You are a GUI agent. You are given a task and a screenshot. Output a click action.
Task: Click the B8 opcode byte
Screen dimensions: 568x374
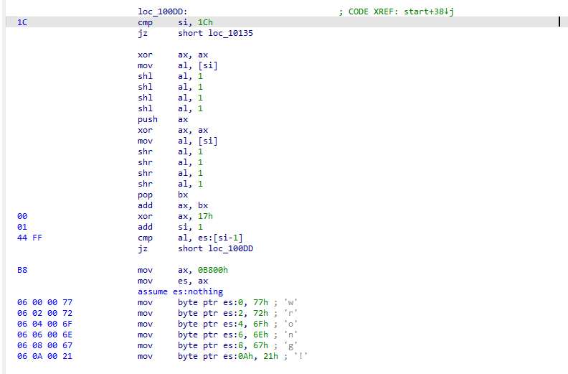[x=22, y=270]
